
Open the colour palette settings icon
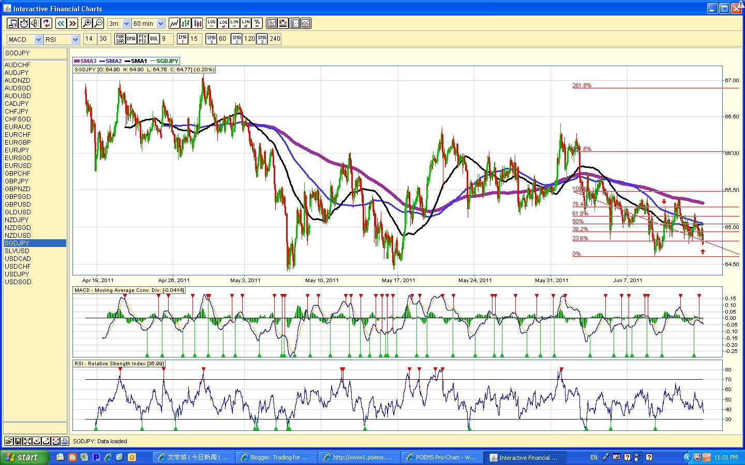[283, 23]
